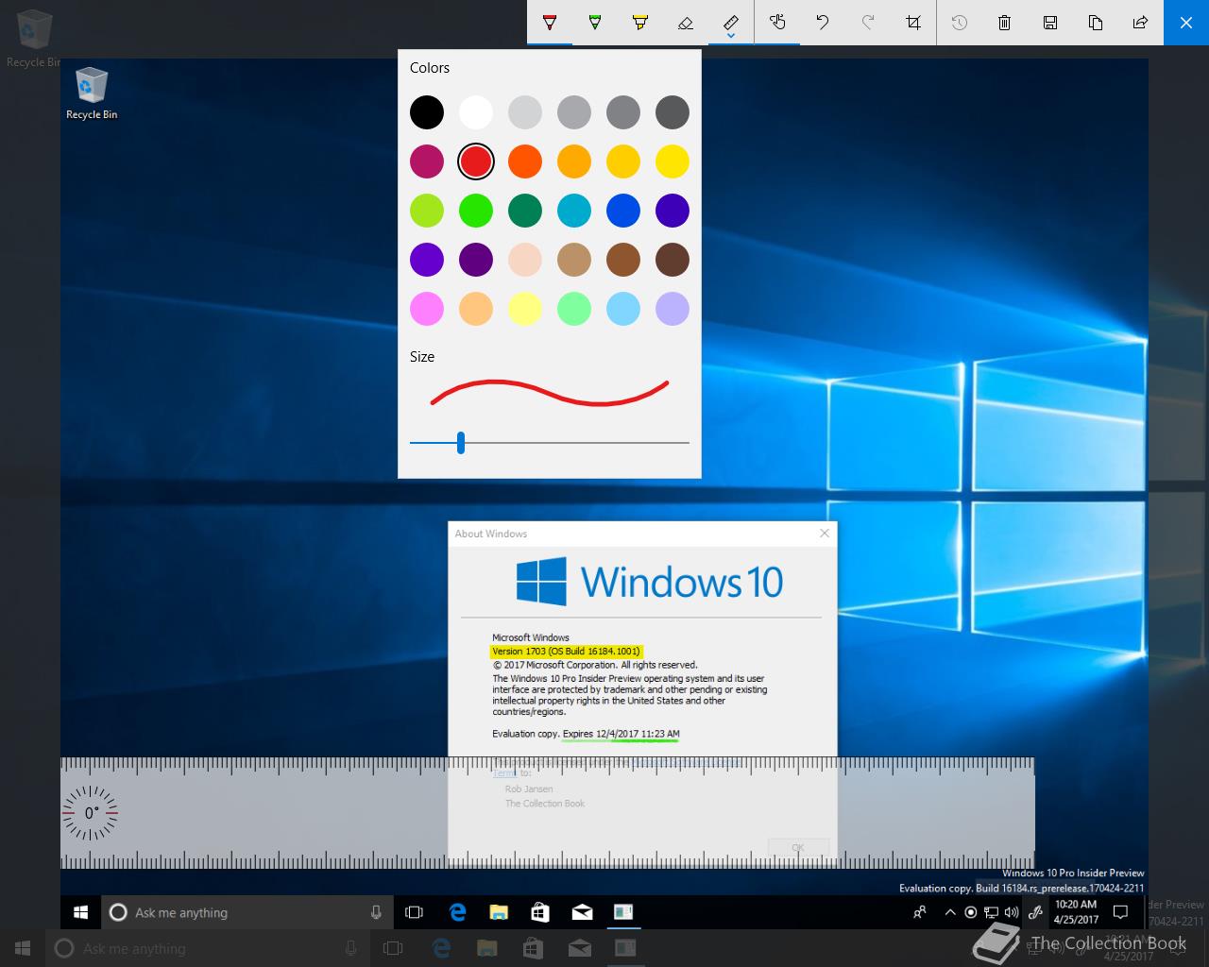Redo the ink stroke
Screen dimensions: 1209x967
[868, 22]
